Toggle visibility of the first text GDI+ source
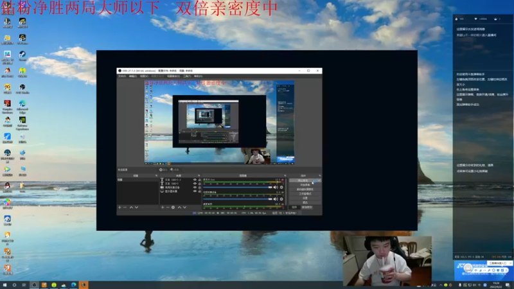The image size is (514, 289). click(195, 180)
